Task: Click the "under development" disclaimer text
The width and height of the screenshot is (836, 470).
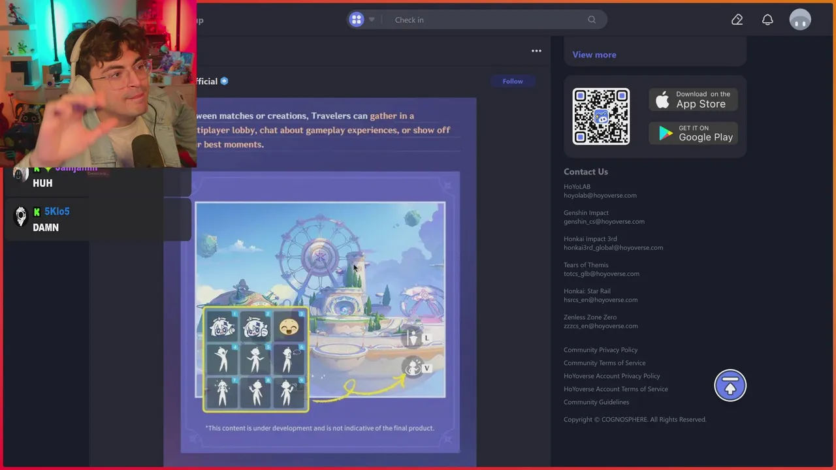Action: 319,428
